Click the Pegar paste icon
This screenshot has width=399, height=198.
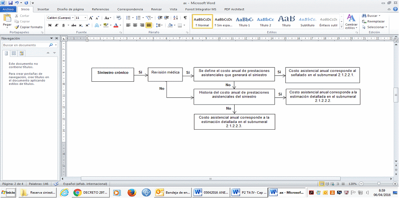[7, 20]
